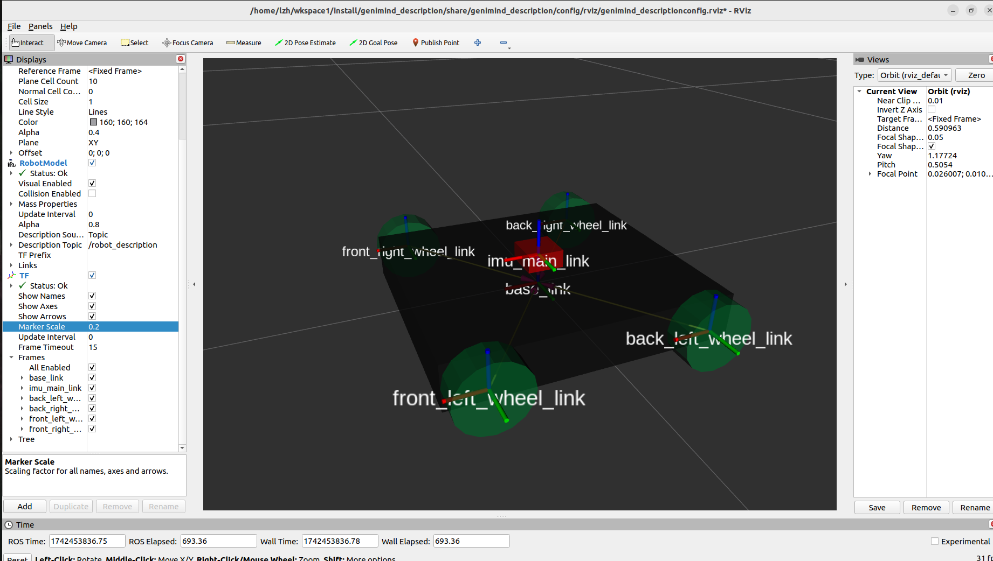Open the Panels menu
Image resolution: width=993 pixels, height=561 pixels.
(40, 26)
